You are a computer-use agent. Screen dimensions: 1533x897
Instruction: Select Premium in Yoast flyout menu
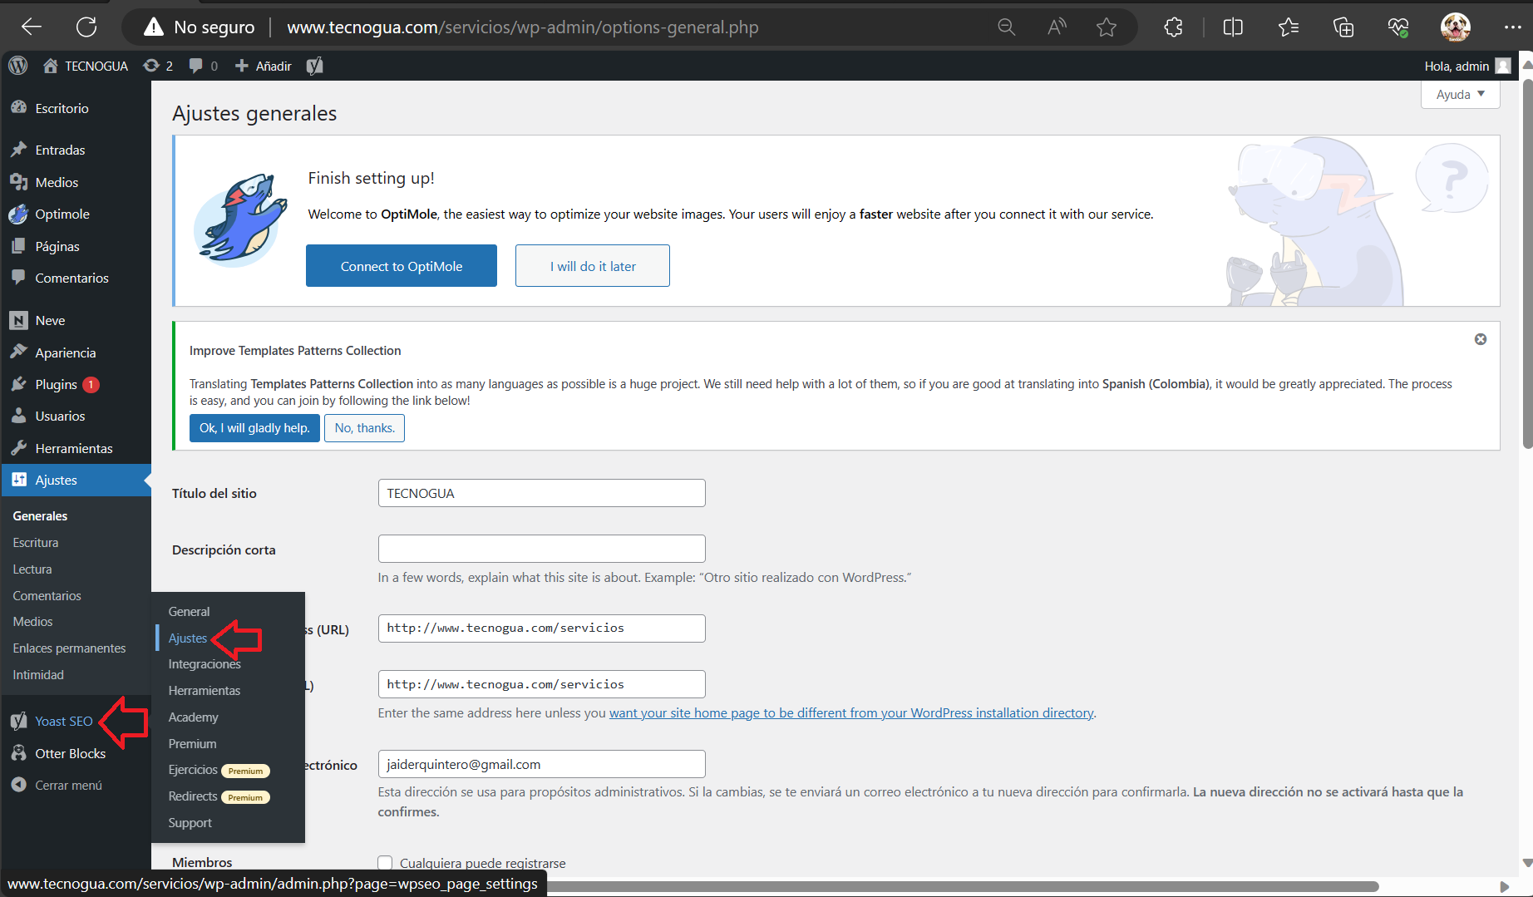point(192,743)
